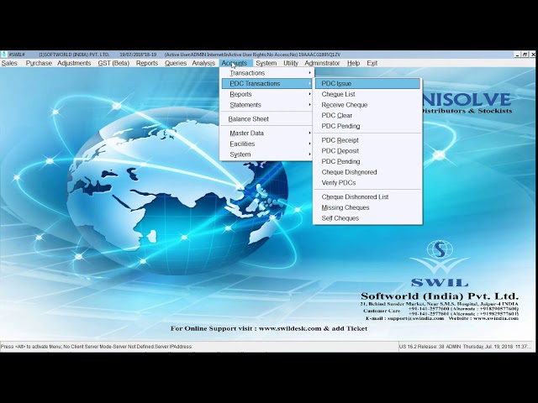Select PDC Transactions in the Accounts menu
Viewport: 538px width, 403px height.
click(x=267, y=84)
